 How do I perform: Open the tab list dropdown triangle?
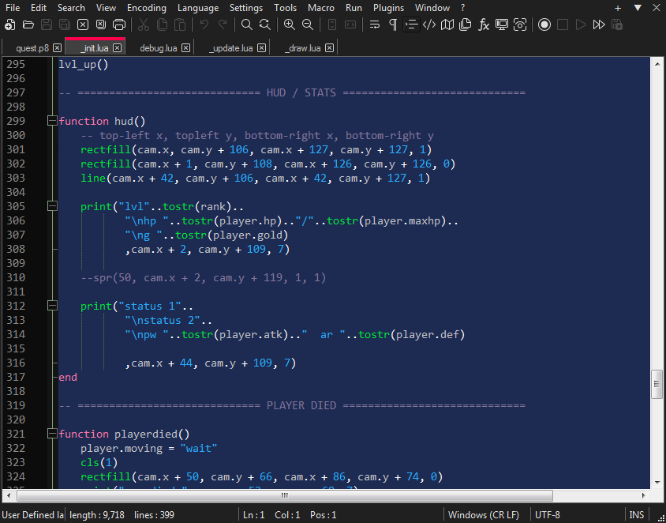click(x=638, y=8)
